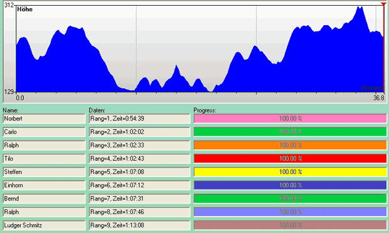Click Norbert's pink progress bar
389x233 pixels.
point(290,119)
